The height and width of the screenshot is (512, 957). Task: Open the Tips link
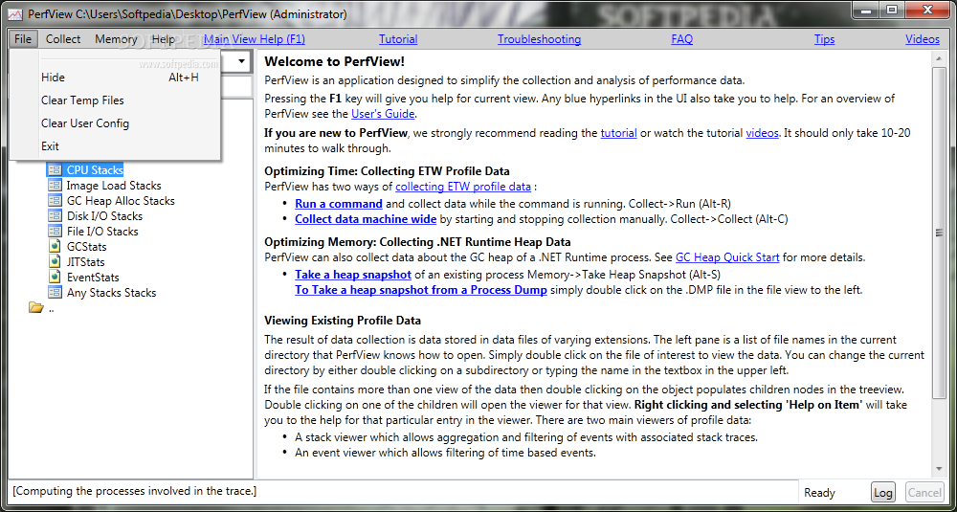pos(824,39)
